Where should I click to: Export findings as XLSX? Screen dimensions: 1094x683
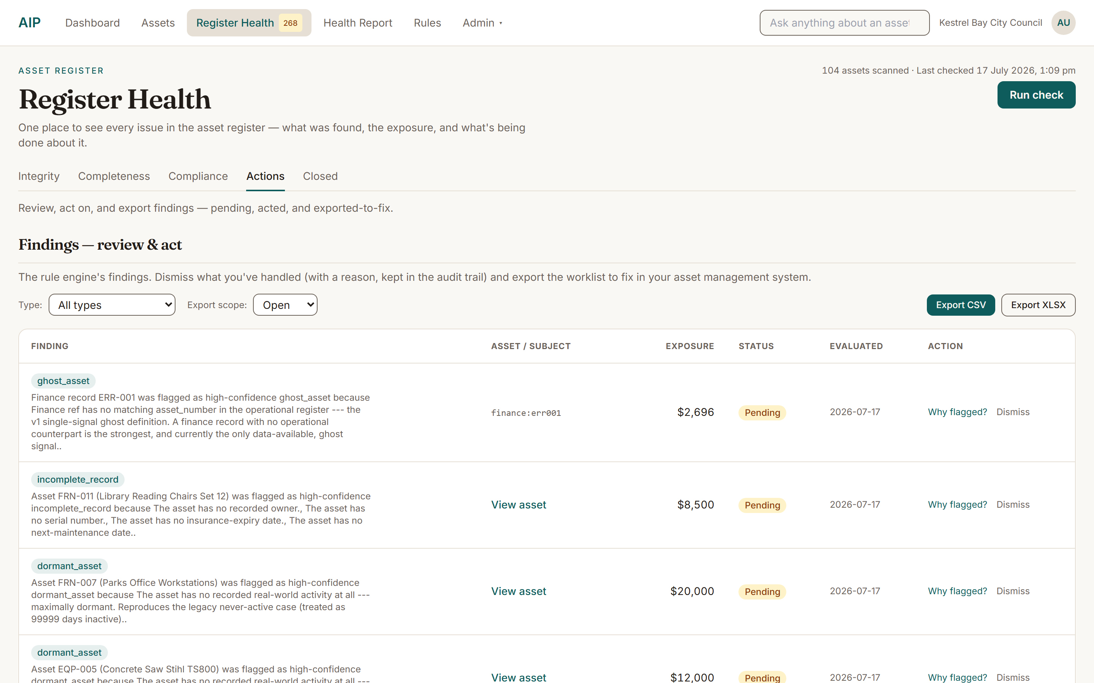pyautogui.click(x=1038, y=305)
